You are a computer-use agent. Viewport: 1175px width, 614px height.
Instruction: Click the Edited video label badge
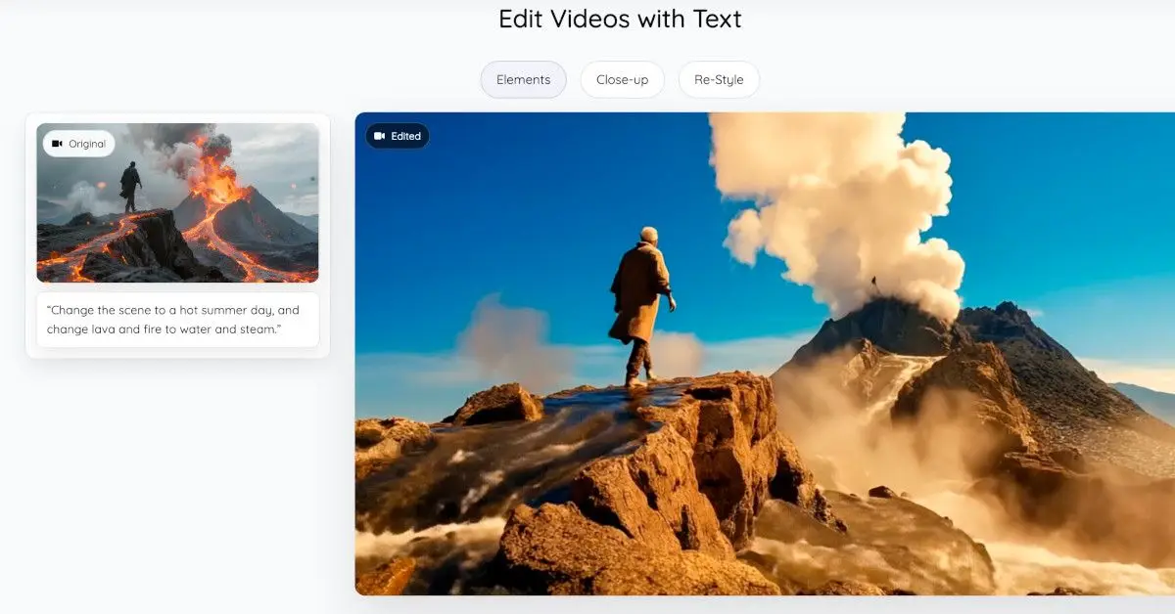(398, 136)
